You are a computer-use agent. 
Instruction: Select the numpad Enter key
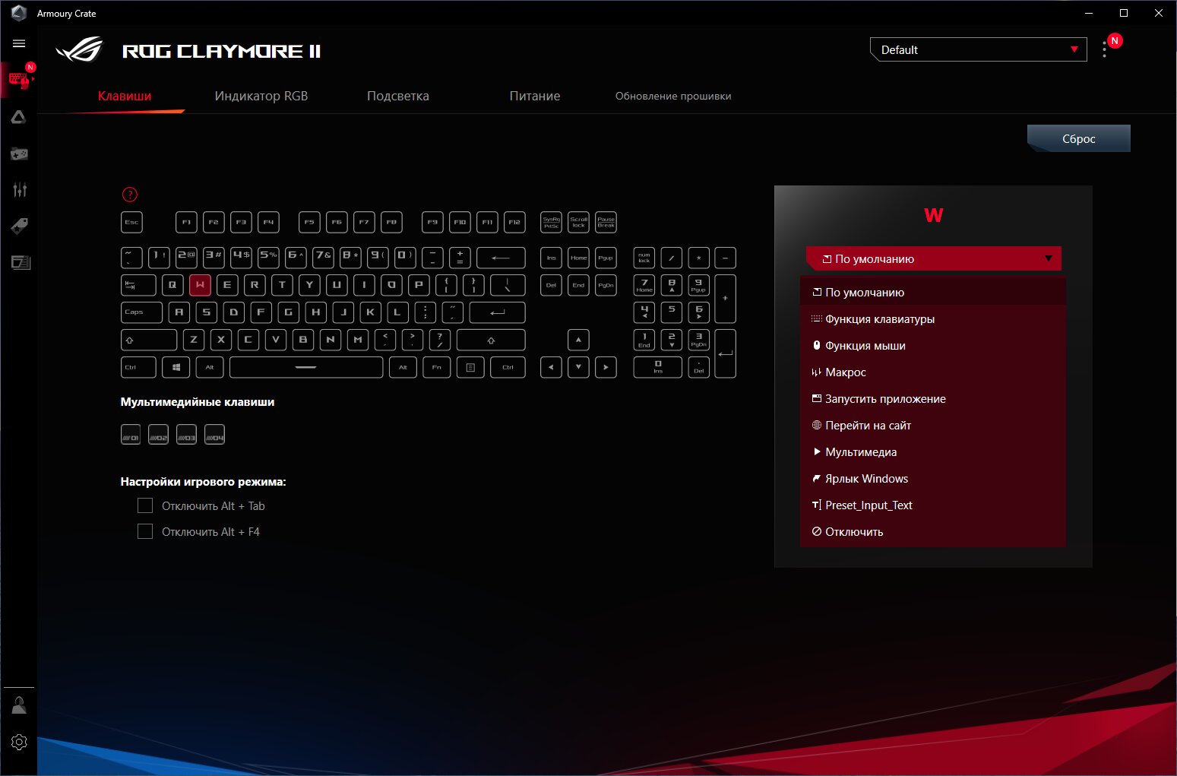tap(725, 353)
